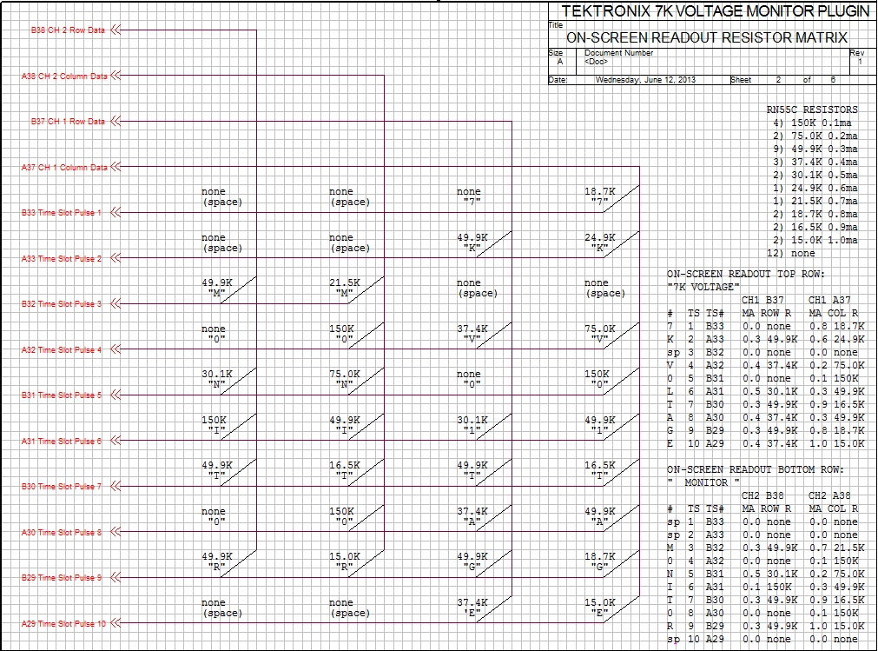
Task: Pick the connector symbol for B30 Time Slot Pulse 7
Action: 116,486
